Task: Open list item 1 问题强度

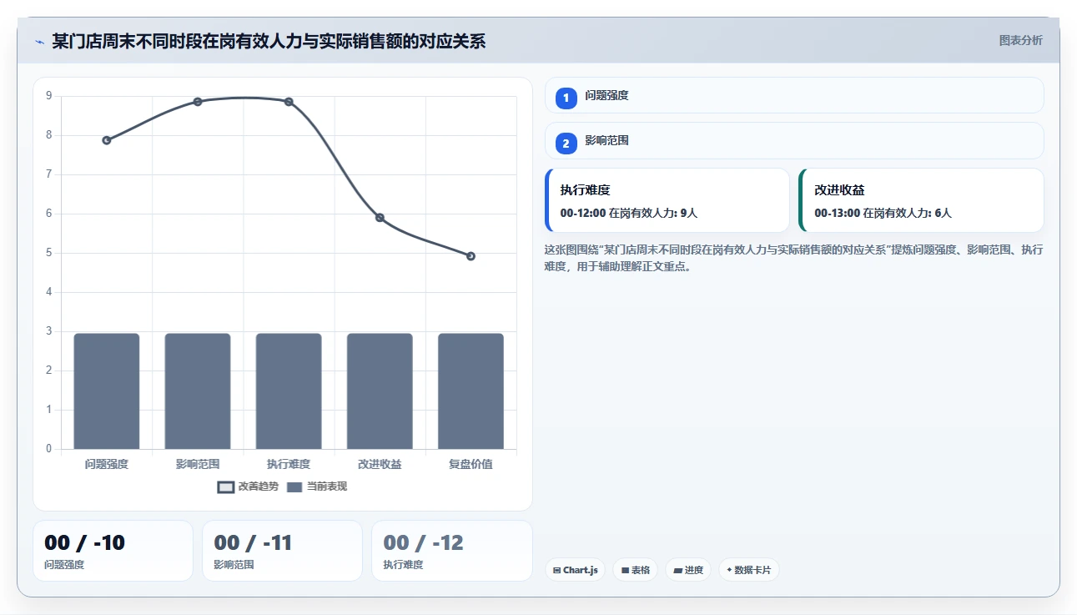Action: [794, 95]
